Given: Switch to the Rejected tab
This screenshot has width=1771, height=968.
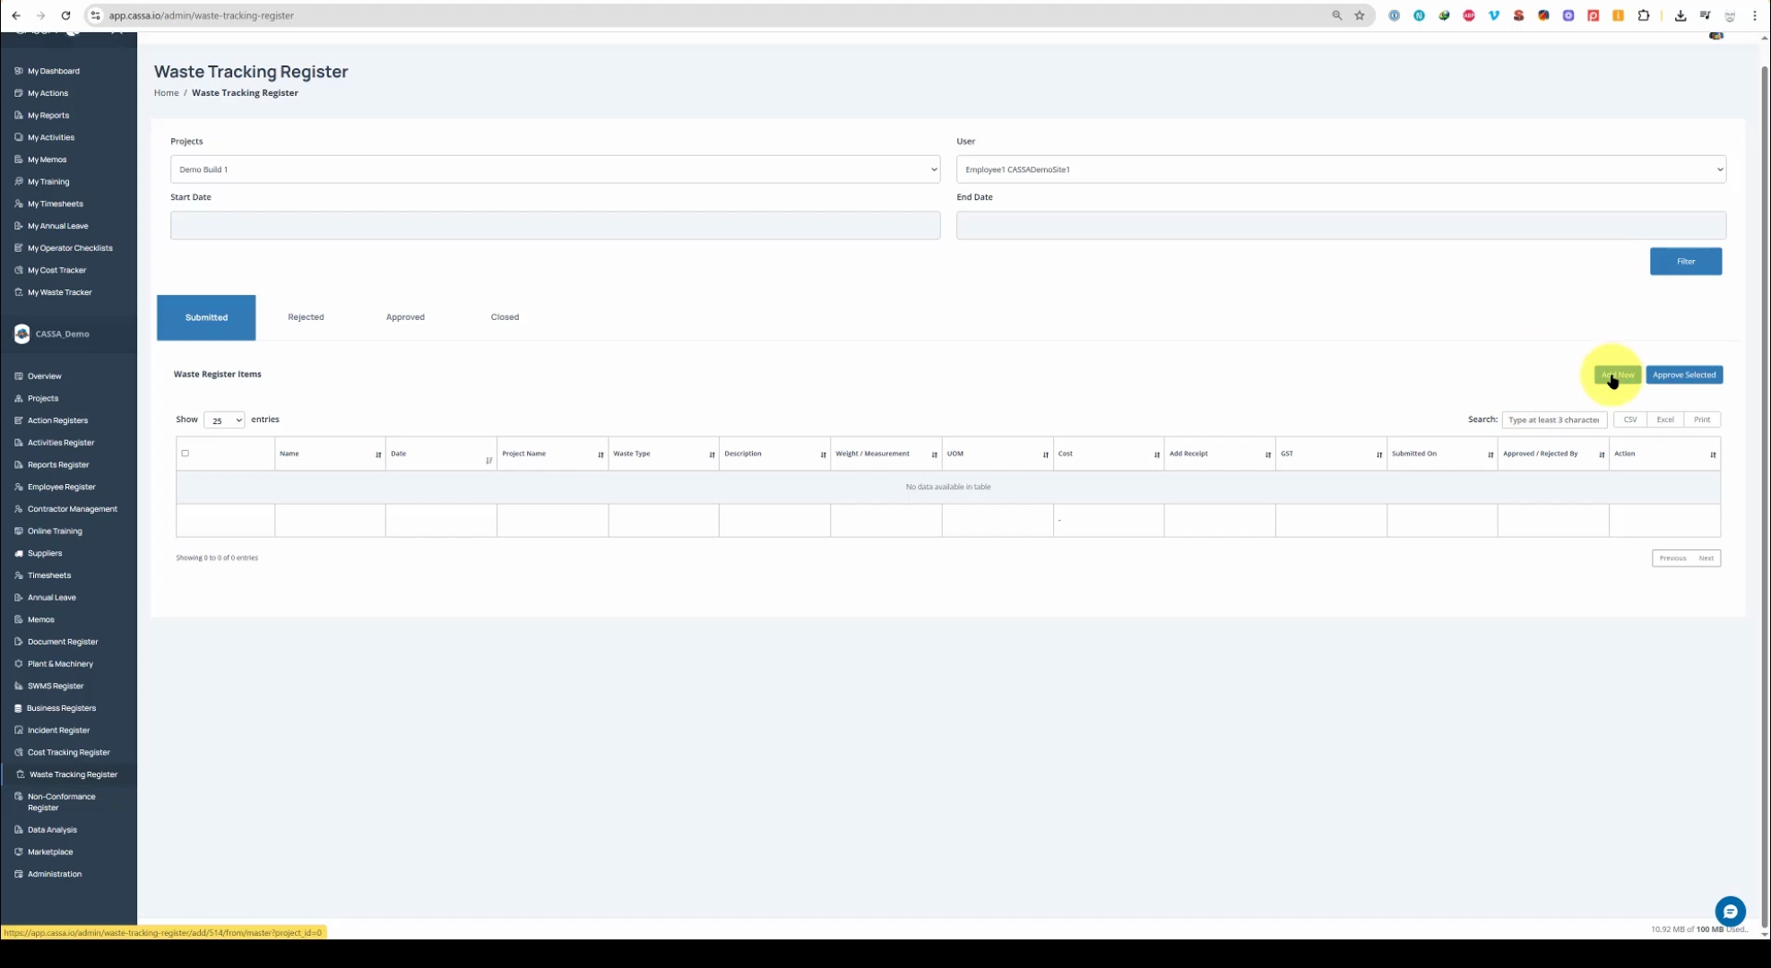Looking at the screenshot, I should click(306, 317).
